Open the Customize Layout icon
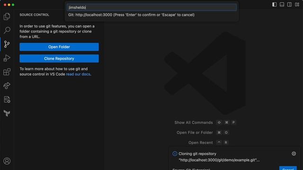Image resolution: width=303 pixels, height=170 pixels. click(x=297, y=4)
